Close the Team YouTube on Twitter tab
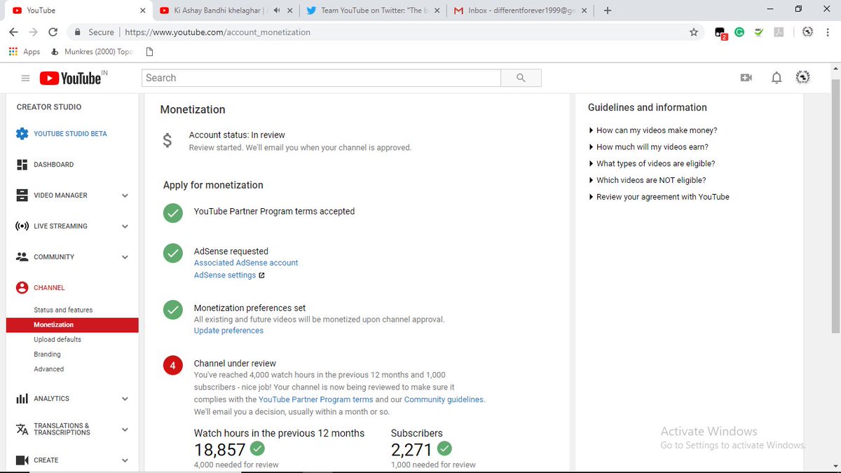This screenshot has width=841, height=473. (x=437, y=11)
